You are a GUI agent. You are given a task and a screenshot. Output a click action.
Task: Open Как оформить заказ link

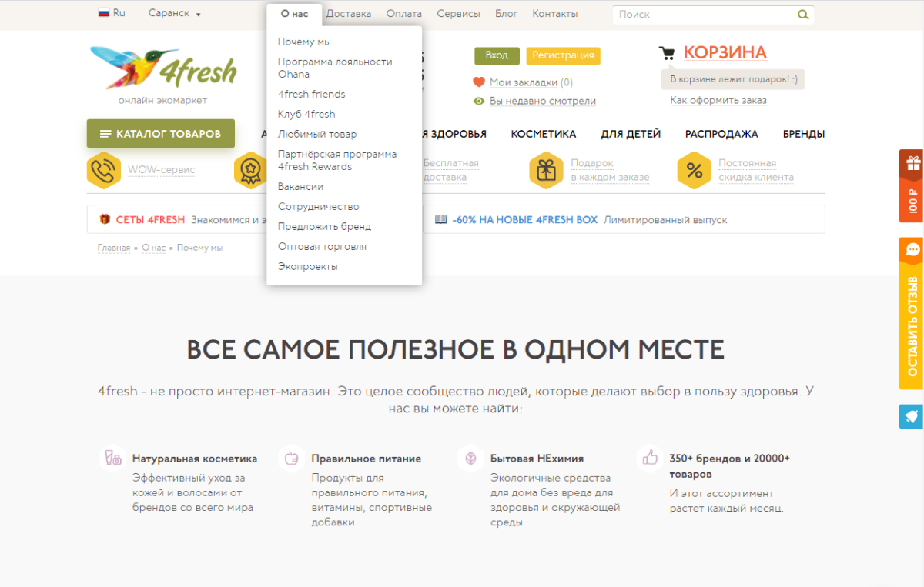point(718,100)
